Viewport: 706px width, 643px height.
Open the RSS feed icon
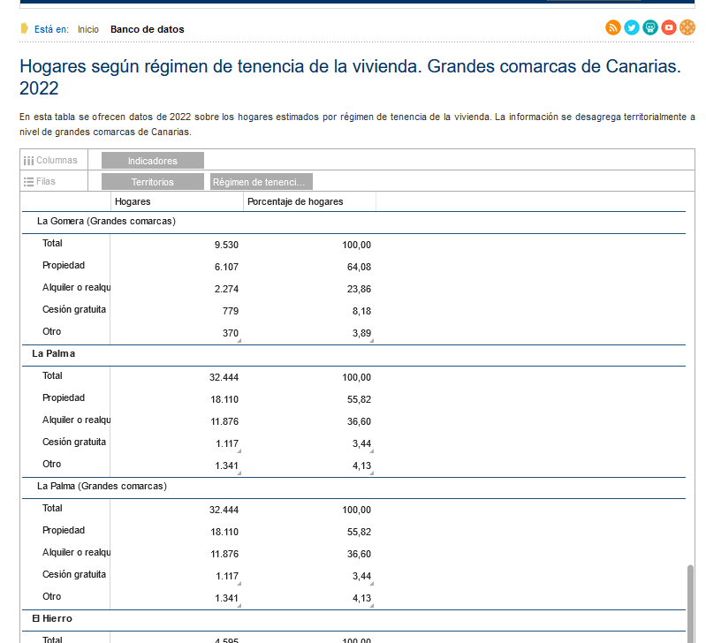click(612, 27)
